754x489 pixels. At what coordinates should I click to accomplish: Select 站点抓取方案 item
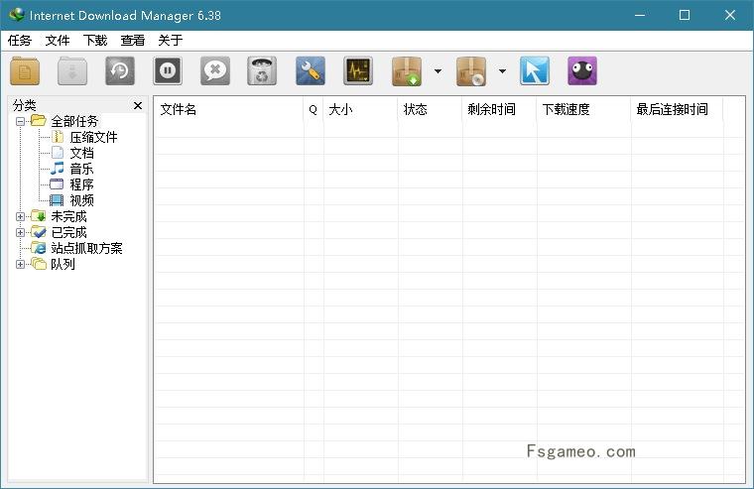tap(86, 248)
